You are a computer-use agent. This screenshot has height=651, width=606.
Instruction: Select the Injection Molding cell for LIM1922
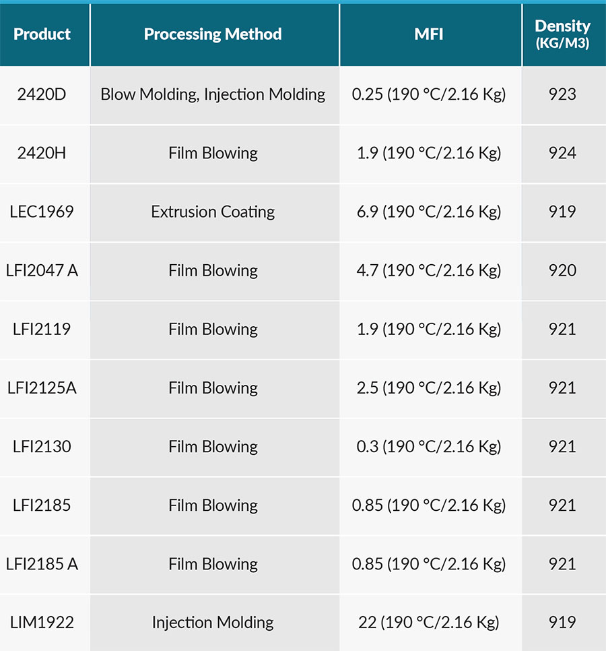click(x=213, y=622)
